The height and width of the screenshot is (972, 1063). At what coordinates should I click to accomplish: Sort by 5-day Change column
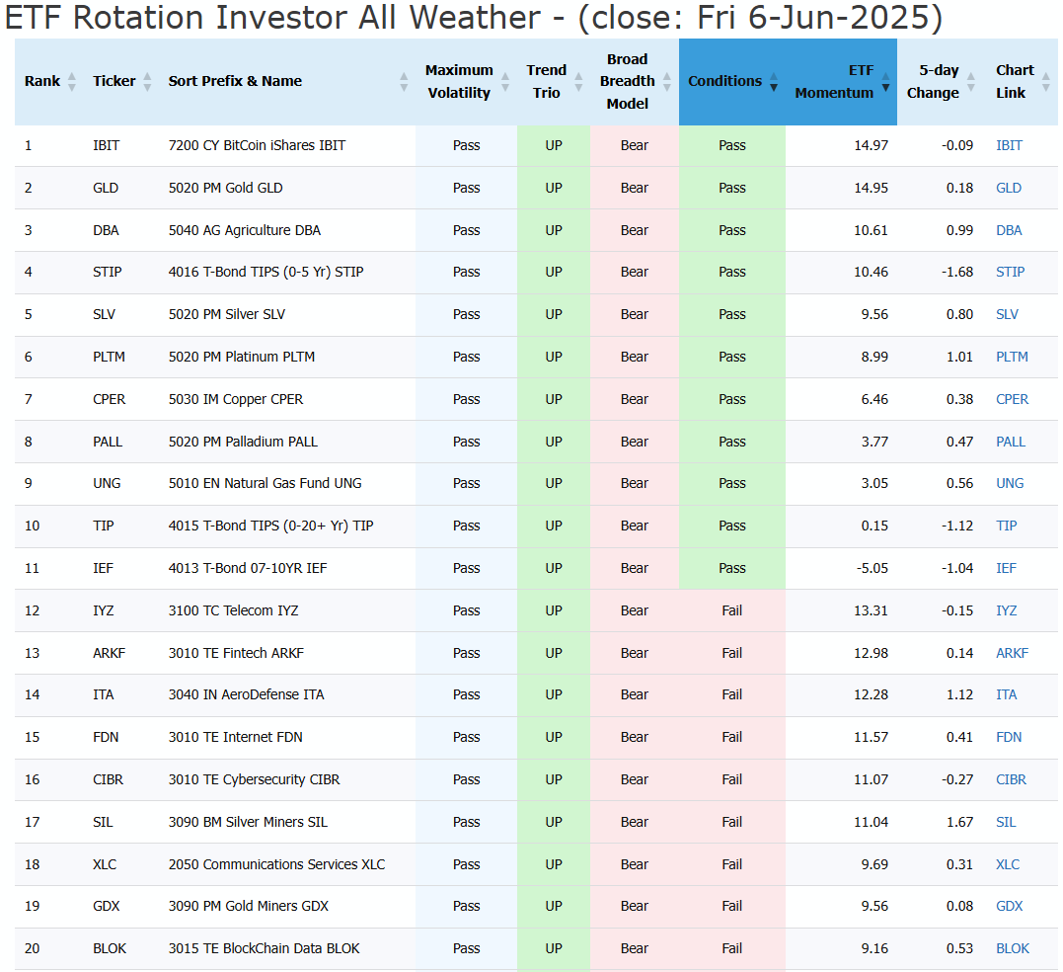940,81
